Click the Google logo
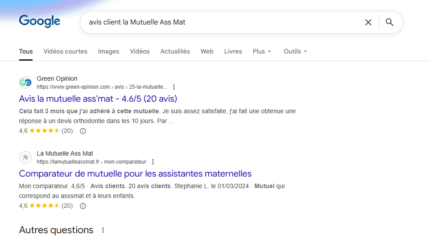 coord(40,21)
